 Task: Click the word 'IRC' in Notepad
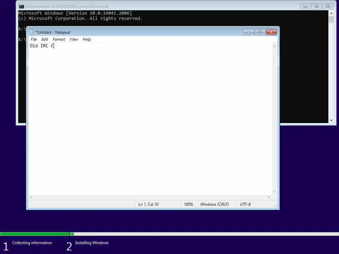[x=44, y=46]
